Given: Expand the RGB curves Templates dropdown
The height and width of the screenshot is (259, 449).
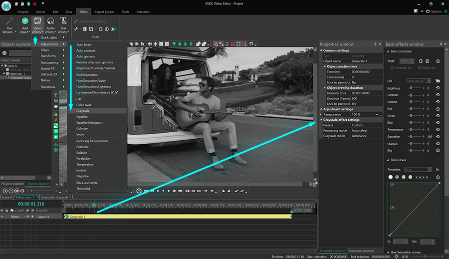Looking at the screenshot, I should (x=418, y=170).
